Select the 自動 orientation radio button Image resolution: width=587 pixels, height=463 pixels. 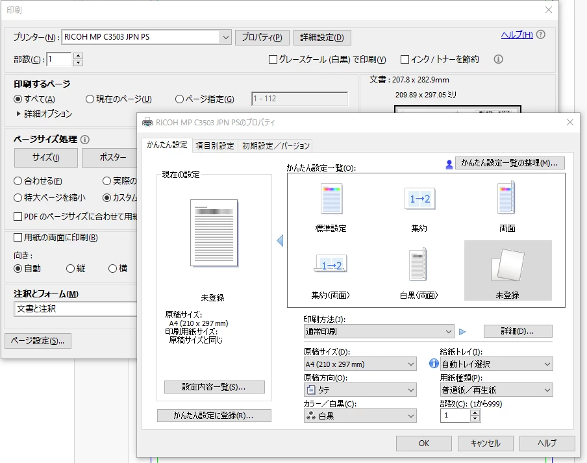pos(18,268)
